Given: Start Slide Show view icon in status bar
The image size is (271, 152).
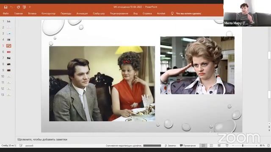Looking at the screenshot, I should pyautogui.click(x=227, y=146).
